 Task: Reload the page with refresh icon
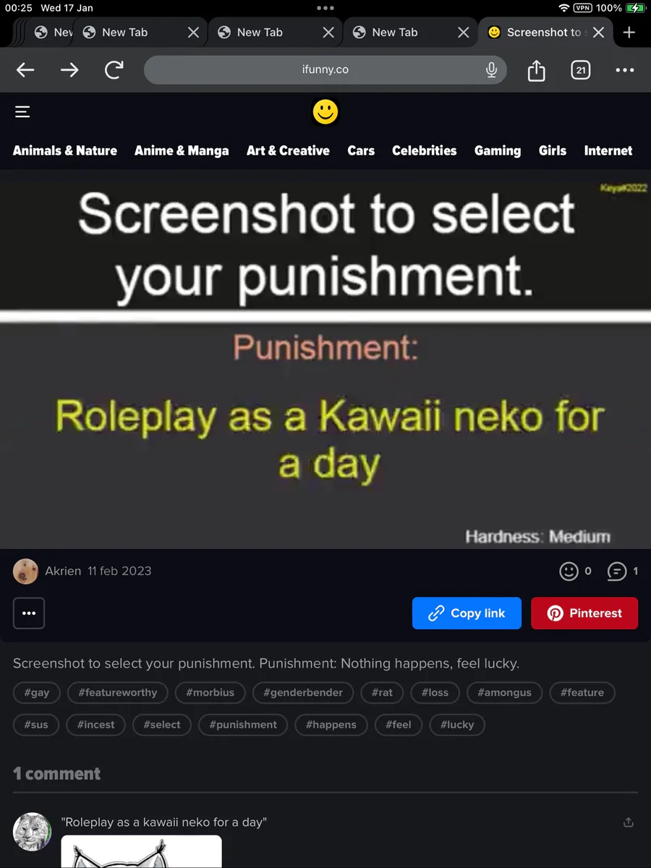pyautogui.click(x=114, y=69)
